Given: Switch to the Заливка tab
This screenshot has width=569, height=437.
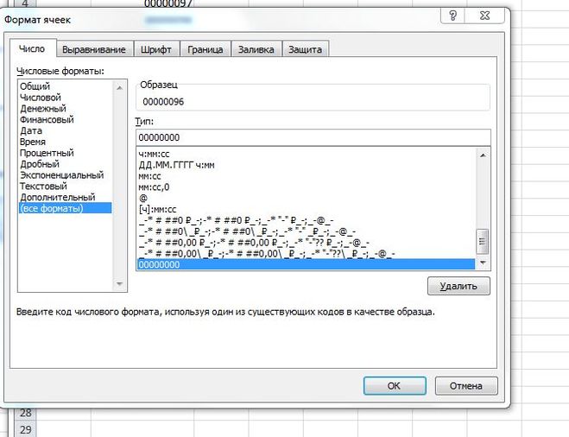Looking at the screenshot, I should tap(256, 50).
